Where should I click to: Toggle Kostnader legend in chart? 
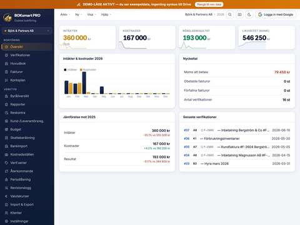(88, 69)
